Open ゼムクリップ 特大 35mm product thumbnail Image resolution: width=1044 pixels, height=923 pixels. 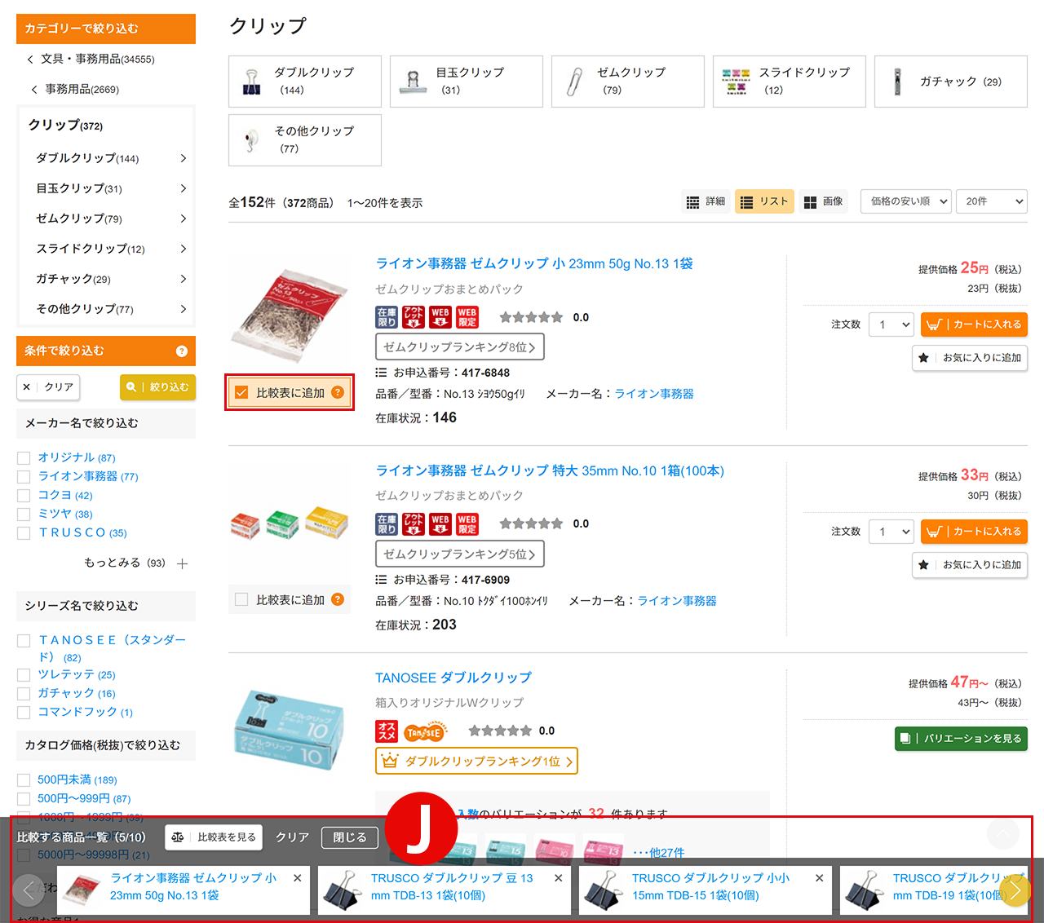coord(290,523)
